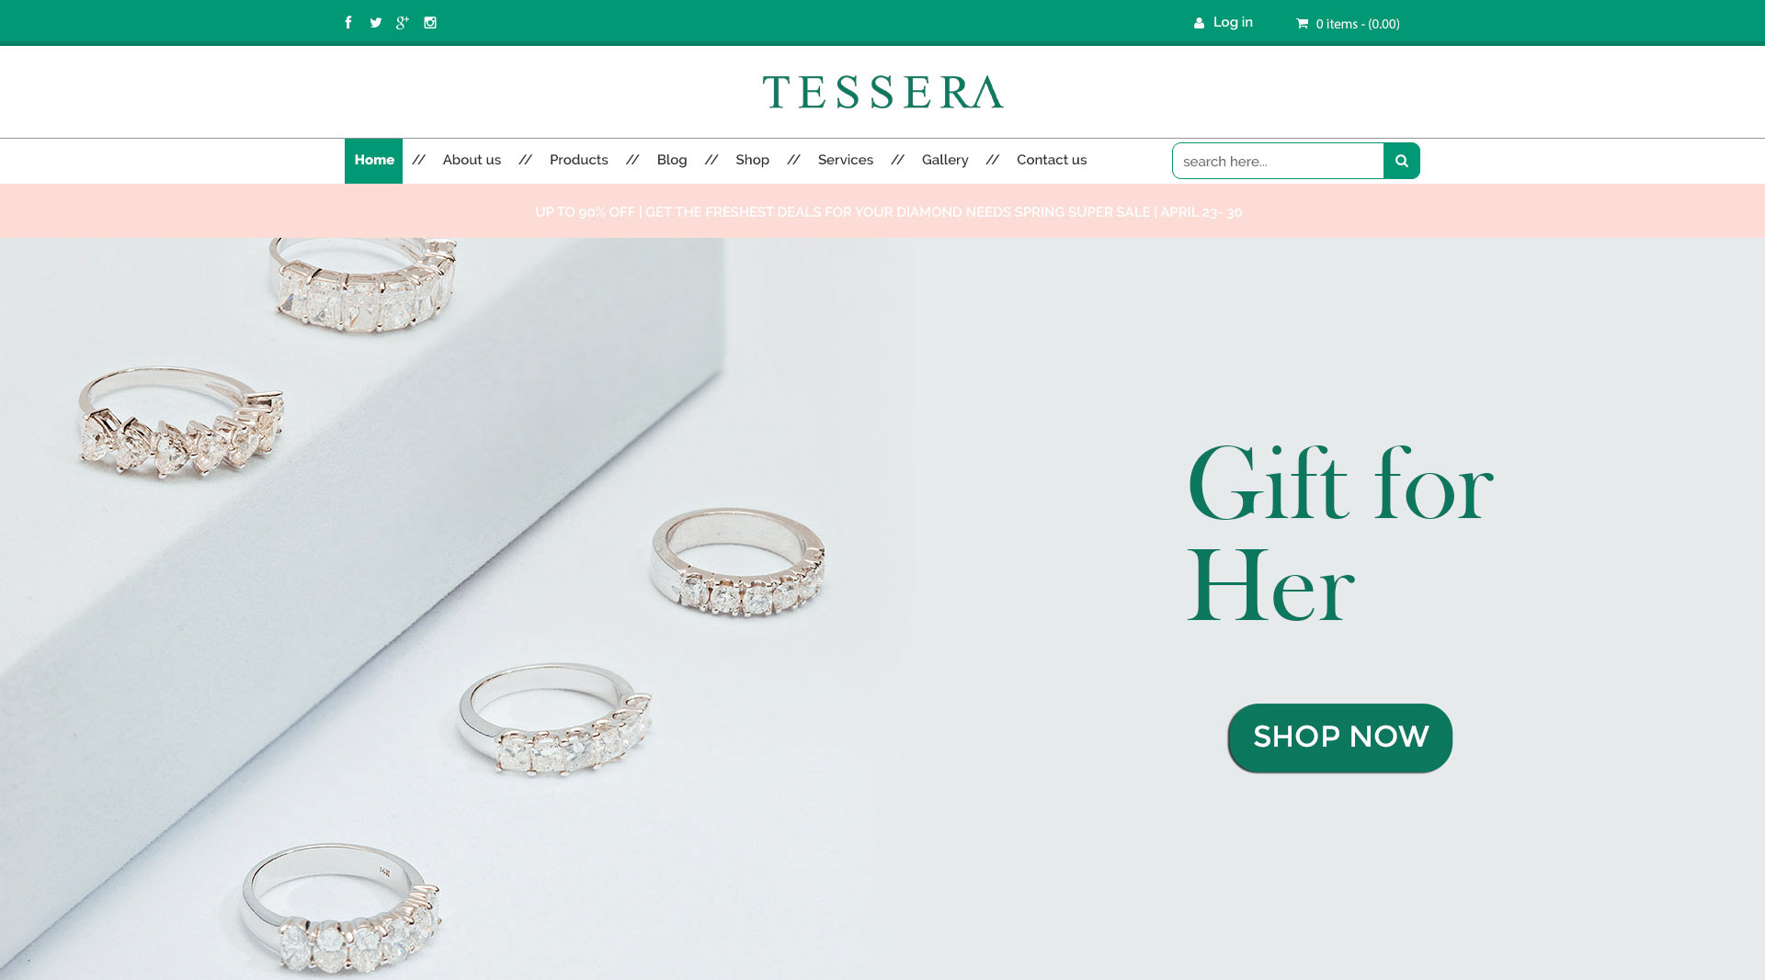Image resolution: width=1765 pixels, height=980 pixels.
Task: Click the TESSERA logo
Action: click(882, 92)
